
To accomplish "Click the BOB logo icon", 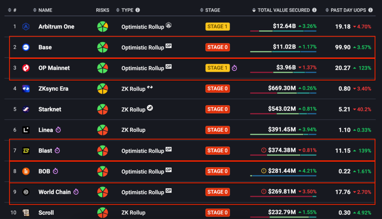I will click(26, 171).
